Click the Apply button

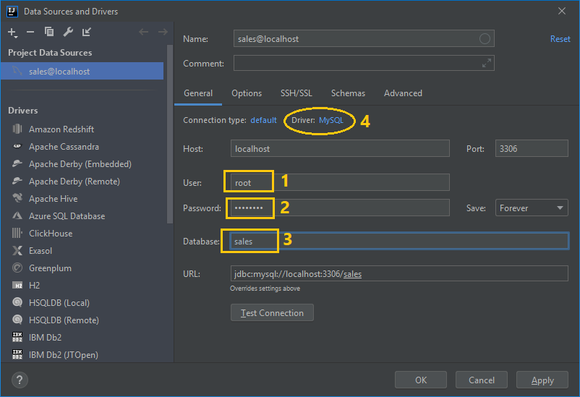pos(542,380)
